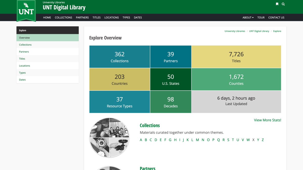The width and height of the screenshot is (303, 170).
Task: Browse collections starting with Q
Action: click(218, 140)
